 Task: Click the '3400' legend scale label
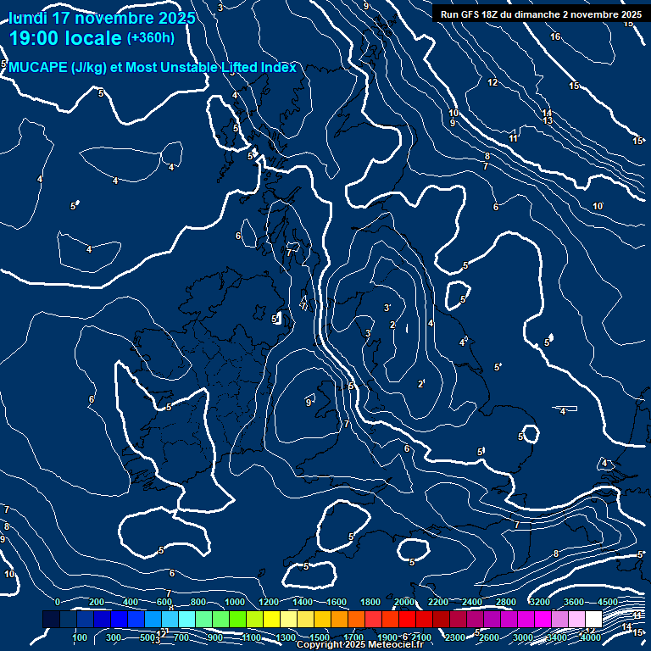point(557,637)
